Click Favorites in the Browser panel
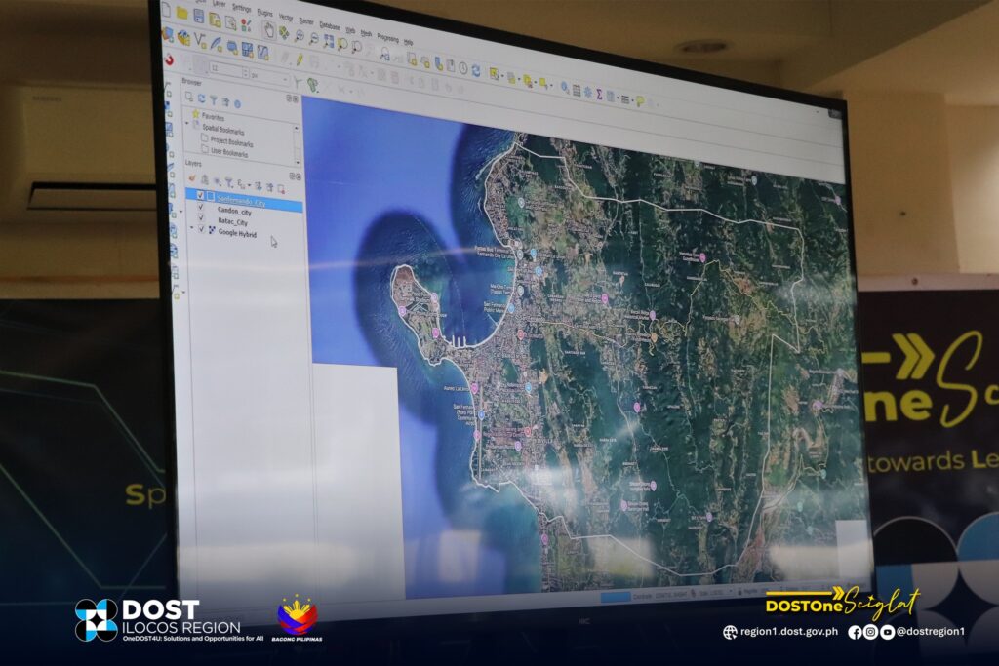Image resolution: width=999 pixels, height=666 pixels. click(x=212, y=116)
